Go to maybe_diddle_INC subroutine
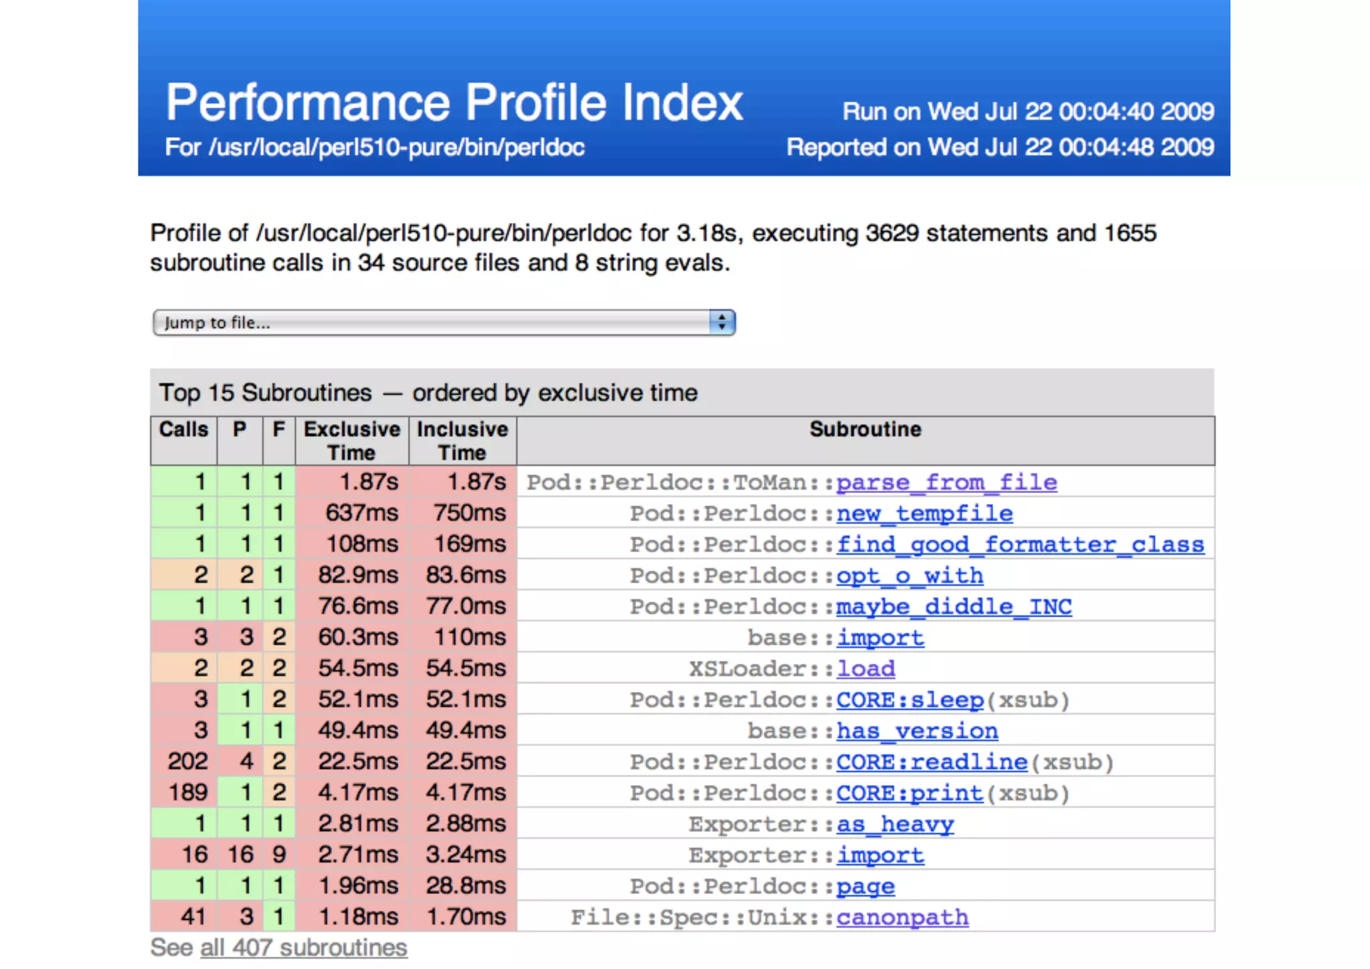Image resolution: width=1370 pixels, height=969 pixels. pos(953,606)
